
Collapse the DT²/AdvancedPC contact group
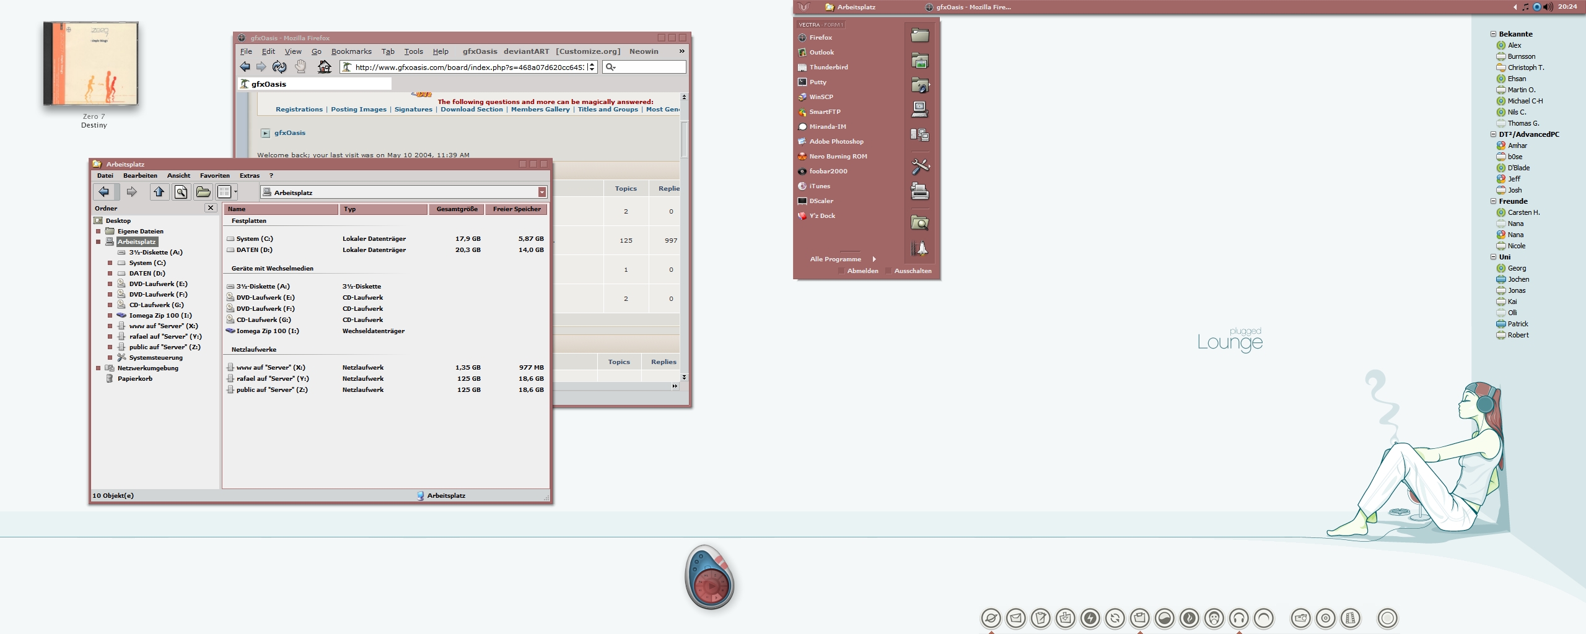point(1493,134)
